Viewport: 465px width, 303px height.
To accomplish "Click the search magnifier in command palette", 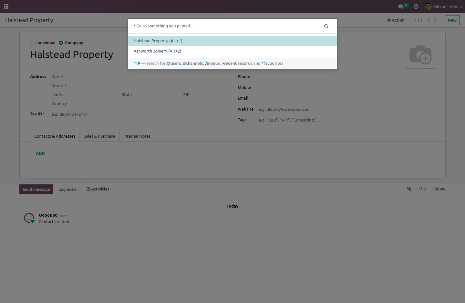I will tap(326, 26).
